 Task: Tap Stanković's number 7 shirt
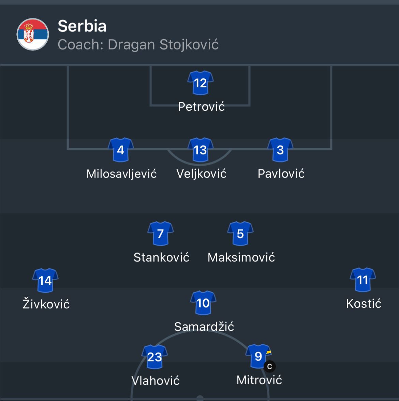(161, 234)
